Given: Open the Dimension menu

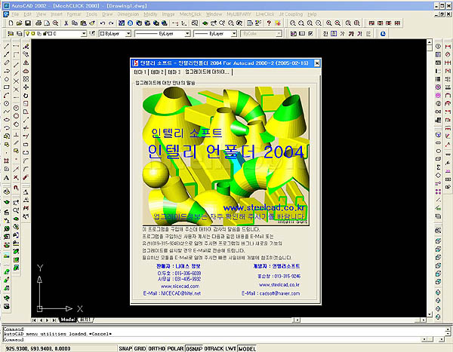Looking at the screenshot, I should 128,14.
